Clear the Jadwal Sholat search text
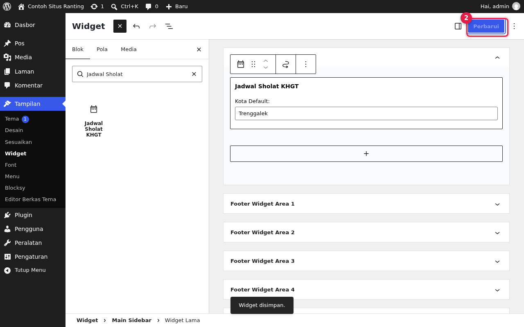The height and width of the screenshot is (327, 524). [194, 74]
